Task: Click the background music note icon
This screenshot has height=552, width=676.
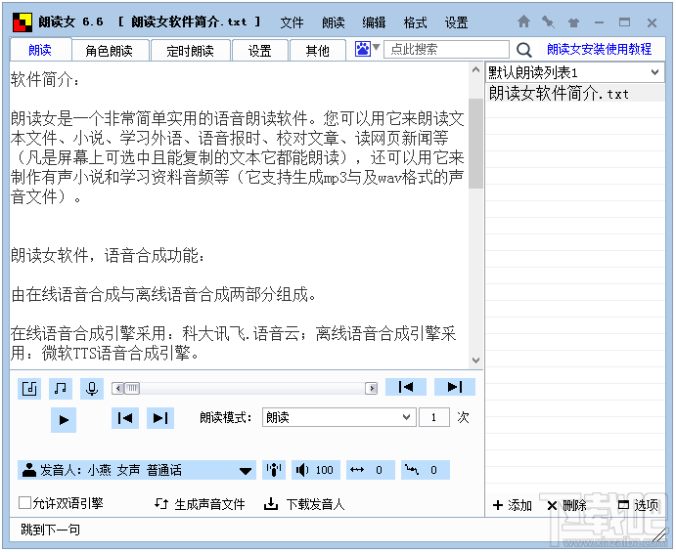Action: (61, 389)
